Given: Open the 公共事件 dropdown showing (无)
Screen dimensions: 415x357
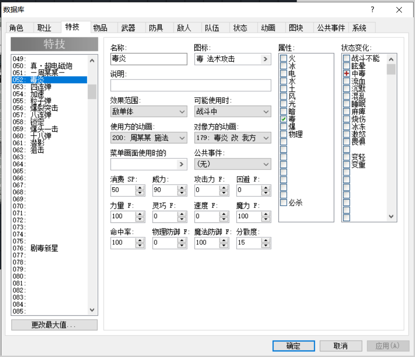Looking at the screenshot, I should click(233, 164).
